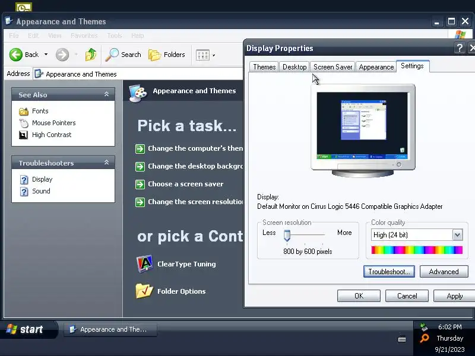Click the taskbar clock showing 6:02 PM
This screenshot has width=475, height=356.
pyautogui.click(x=450, y=327)
